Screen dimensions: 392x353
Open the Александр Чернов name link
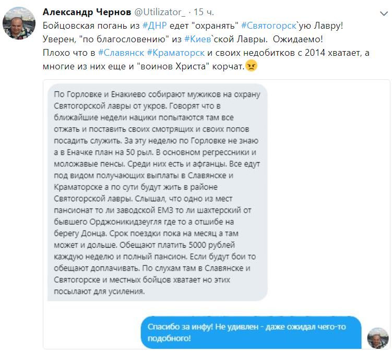pos(87,12)
